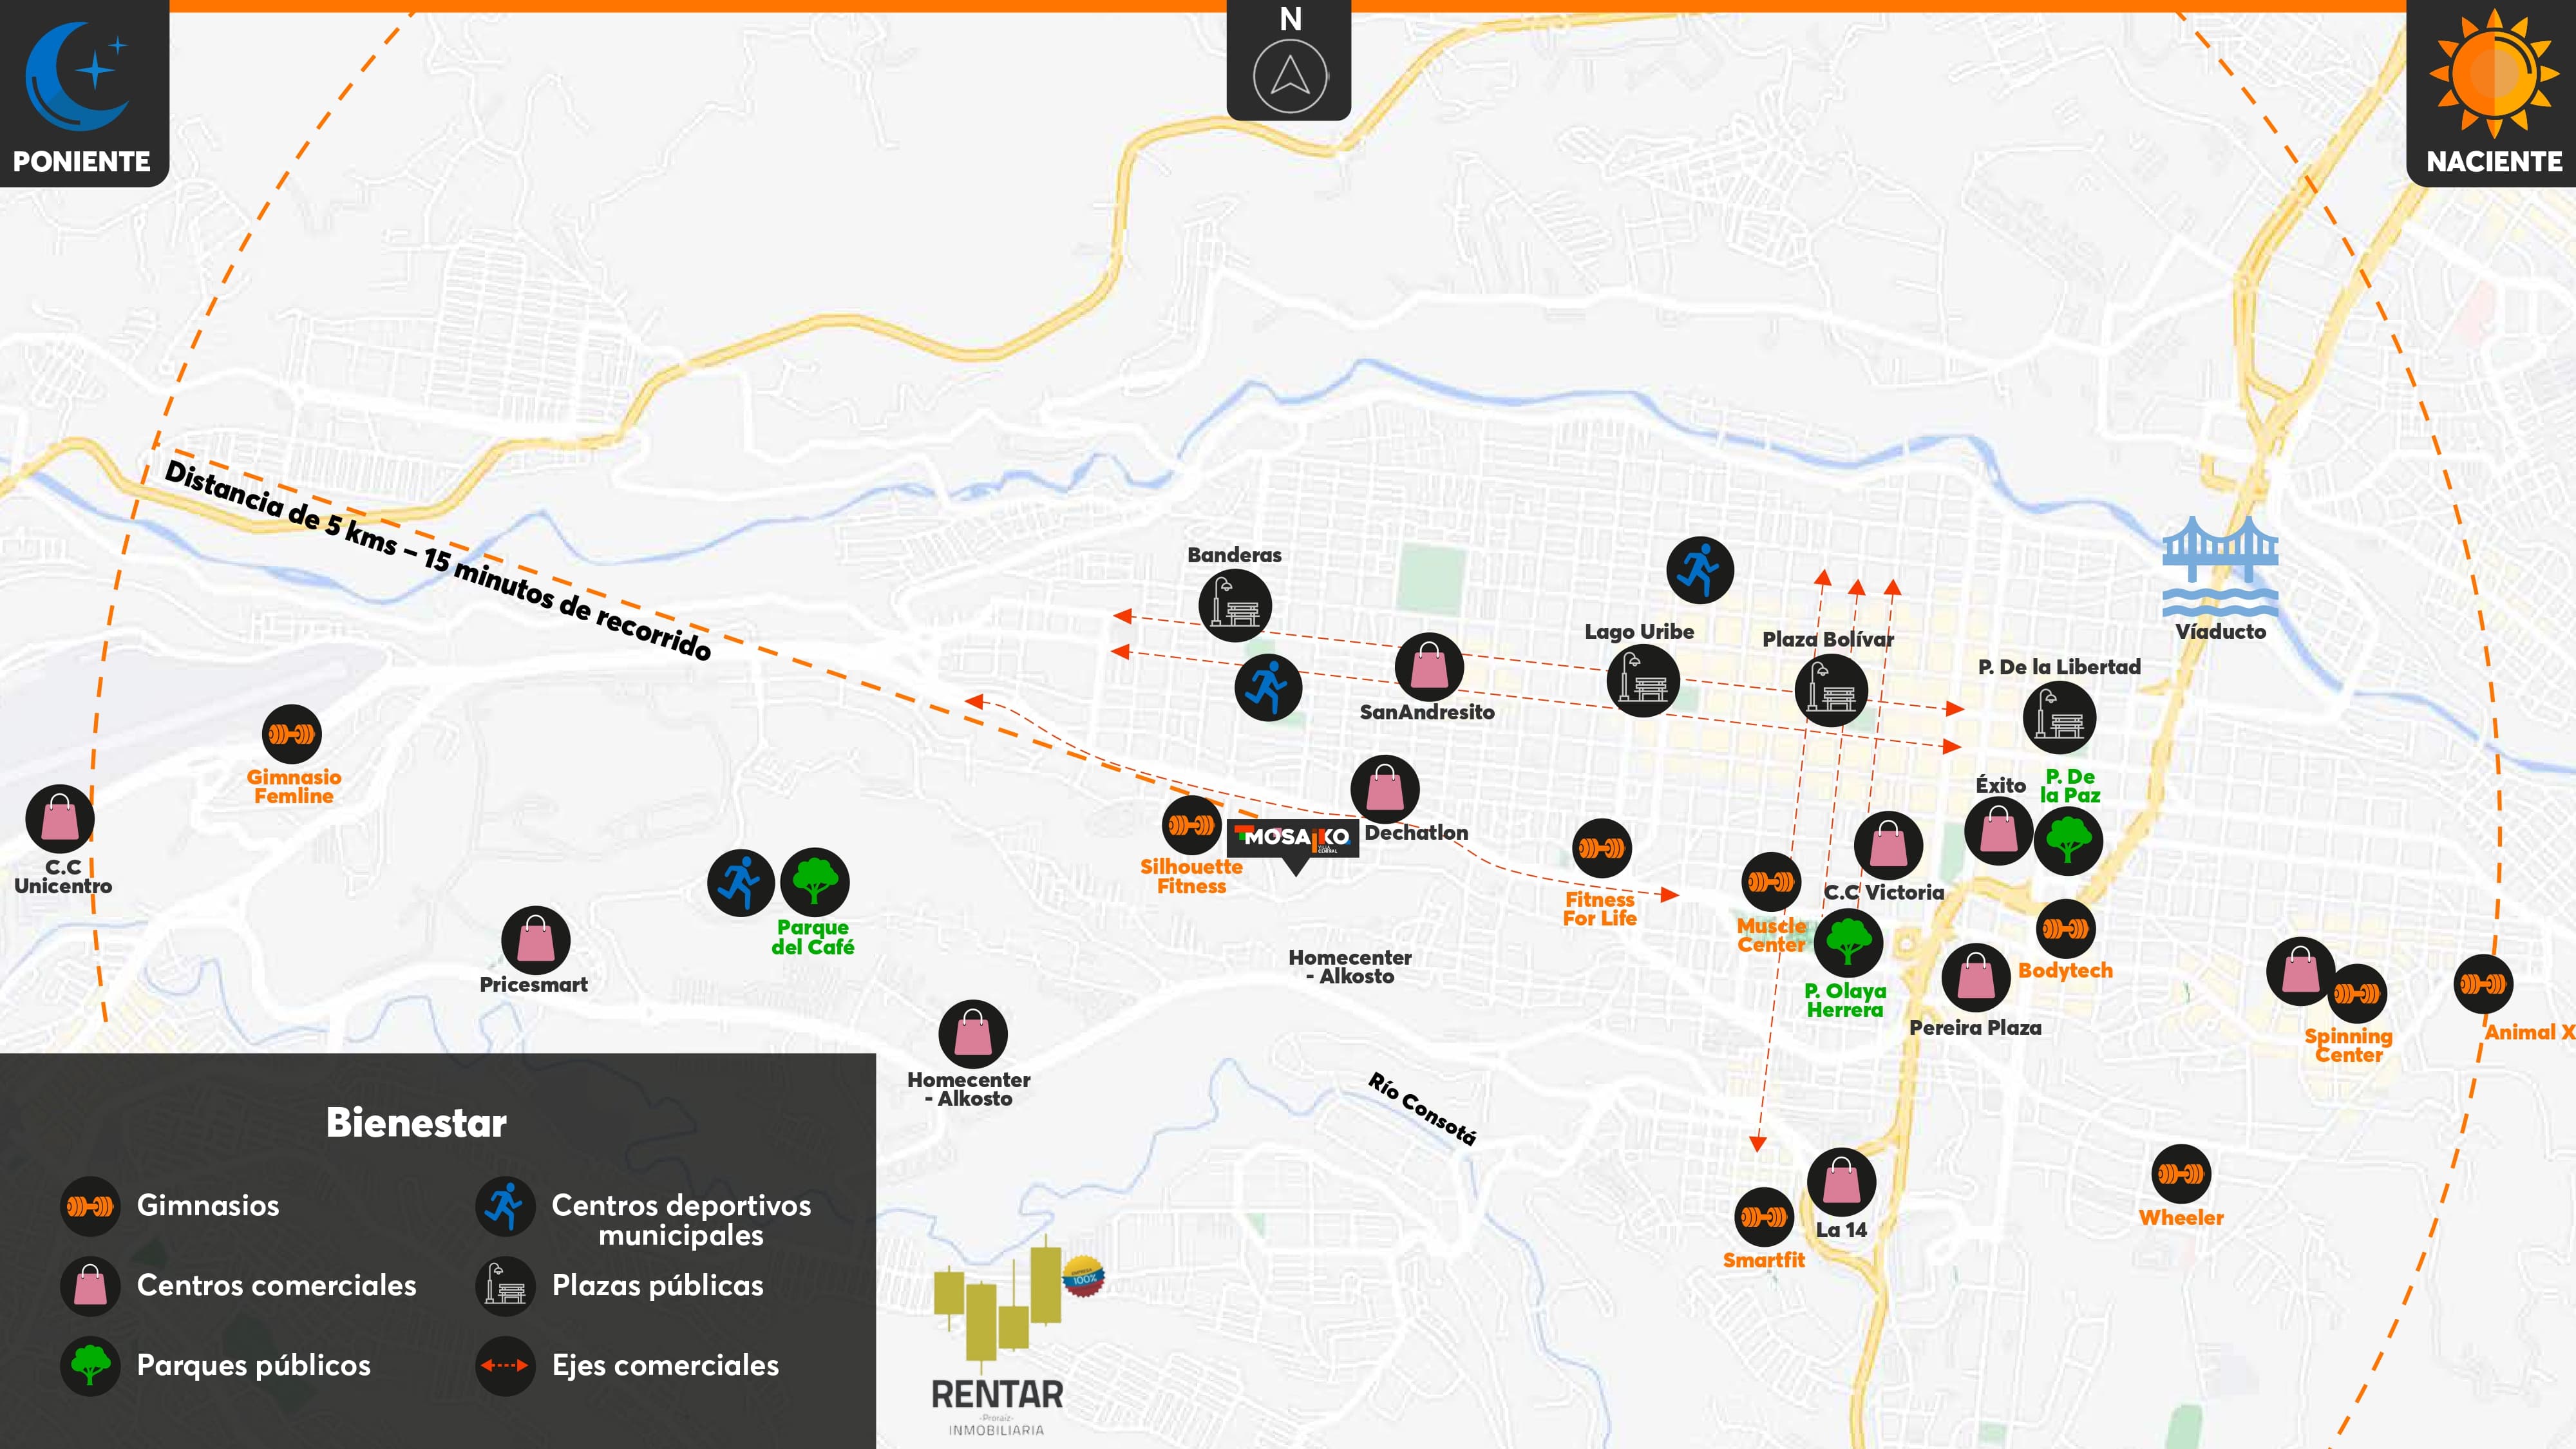Click the north compass arrow icon
The image size is (2576, 1449).
[1290, 76]
